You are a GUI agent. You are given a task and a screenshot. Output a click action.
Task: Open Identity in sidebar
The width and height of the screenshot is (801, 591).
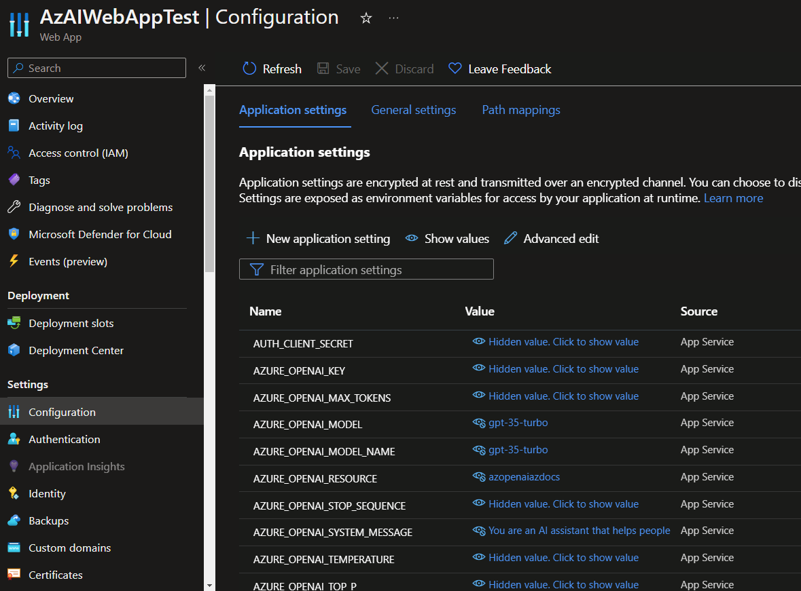pos(47,493)
